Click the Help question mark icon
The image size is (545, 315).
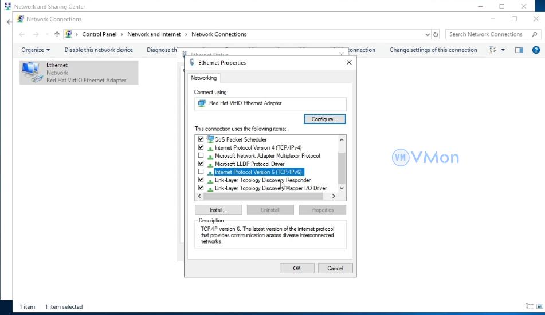(x=536, y=50)
